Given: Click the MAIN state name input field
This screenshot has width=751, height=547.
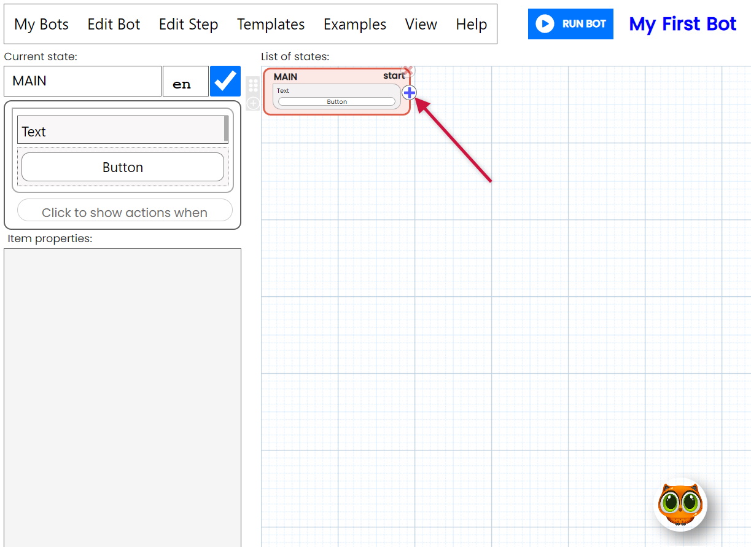Looking at the screenshot, I should [82, 81].
